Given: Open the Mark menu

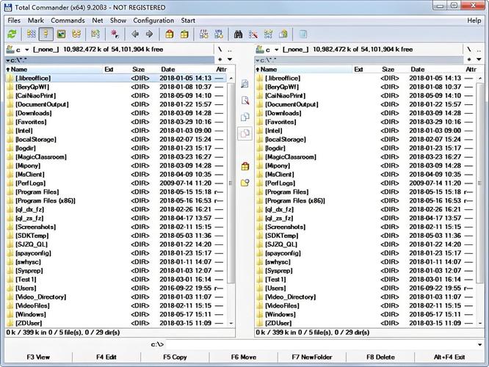Looking at the screenshot, I should click(x=36, y=21).
